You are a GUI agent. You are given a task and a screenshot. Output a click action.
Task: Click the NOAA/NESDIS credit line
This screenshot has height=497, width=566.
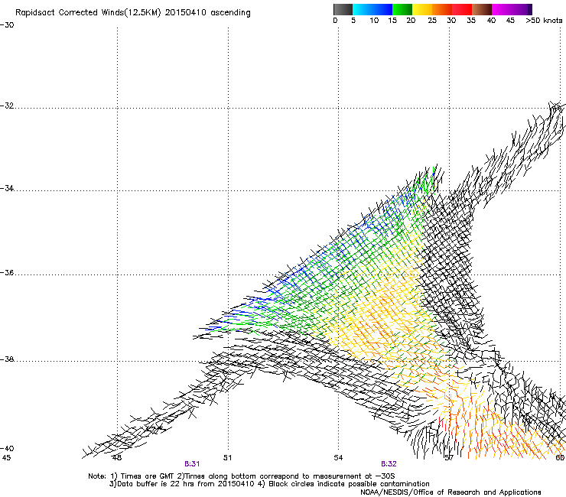pos(451,492)
